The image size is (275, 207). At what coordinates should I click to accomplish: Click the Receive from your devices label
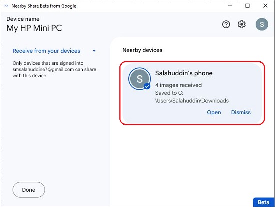46,51
